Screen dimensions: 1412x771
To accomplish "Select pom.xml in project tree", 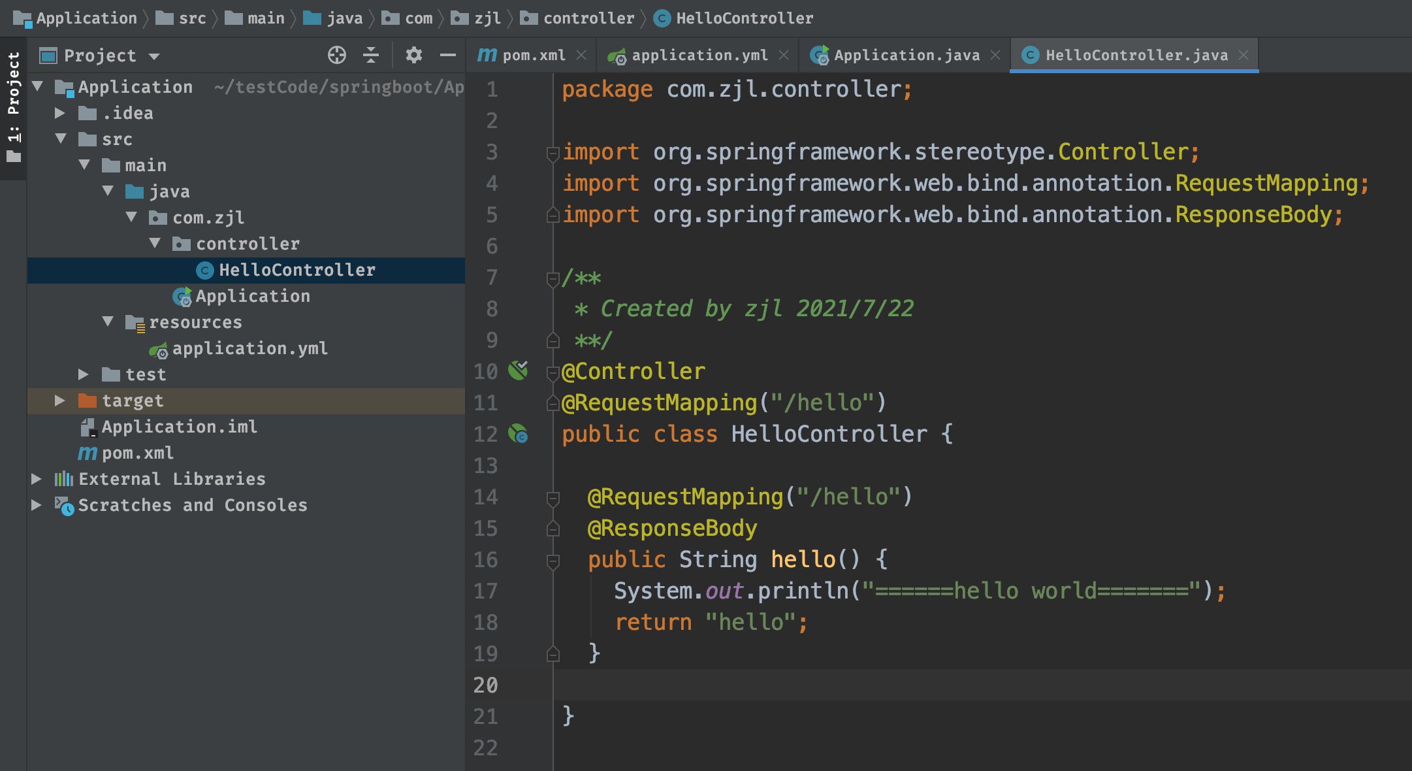I will (x=246, y=453).
